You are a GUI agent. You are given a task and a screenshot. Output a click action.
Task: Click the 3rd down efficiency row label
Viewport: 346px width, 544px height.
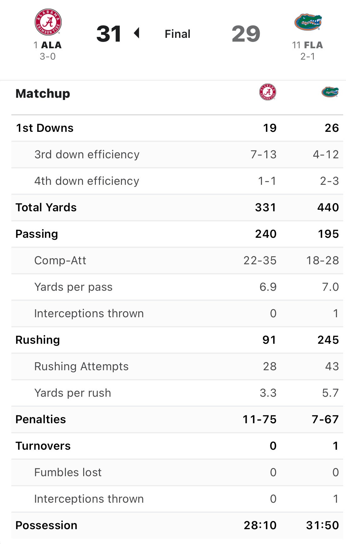(x=87, y=155)
